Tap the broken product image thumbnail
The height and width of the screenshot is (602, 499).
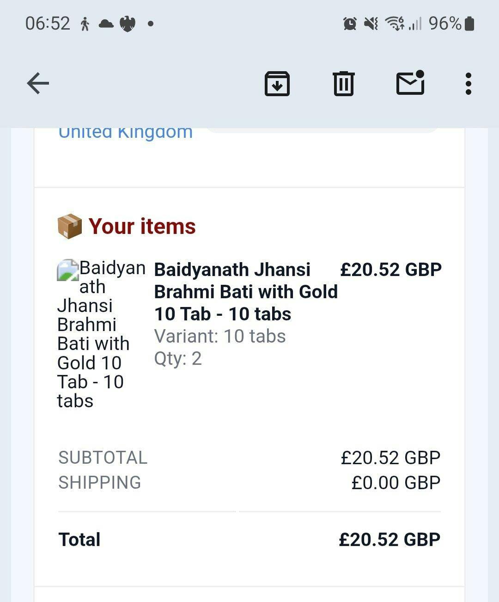pyautogui.click(x=67, y=270)
